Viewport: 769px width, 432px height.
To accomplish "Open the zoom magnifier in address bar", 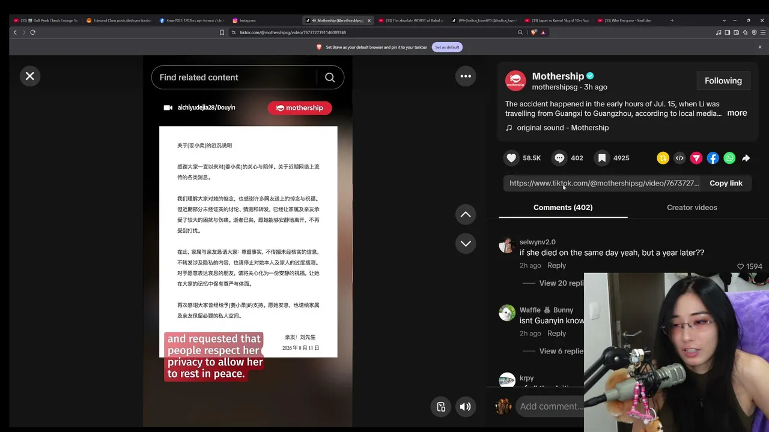I will pyautogui.click(x=520, y=32).
